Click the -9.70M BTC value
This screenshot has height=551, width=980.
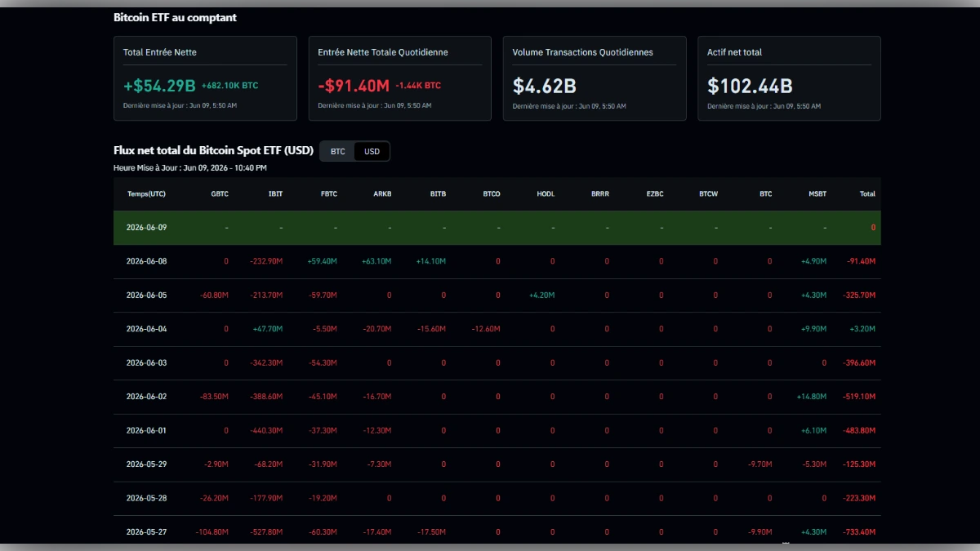click(759, 464)
